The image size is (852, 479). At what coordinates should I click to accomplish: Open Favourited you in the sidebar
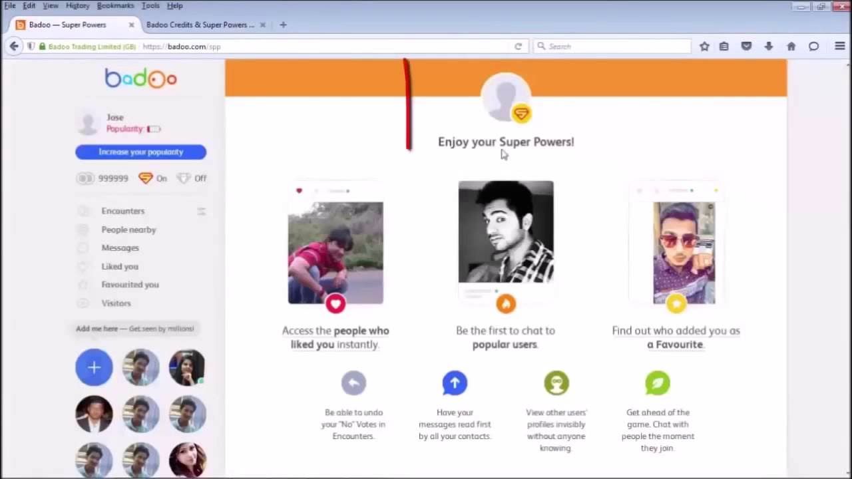click(x=130, y=285)
